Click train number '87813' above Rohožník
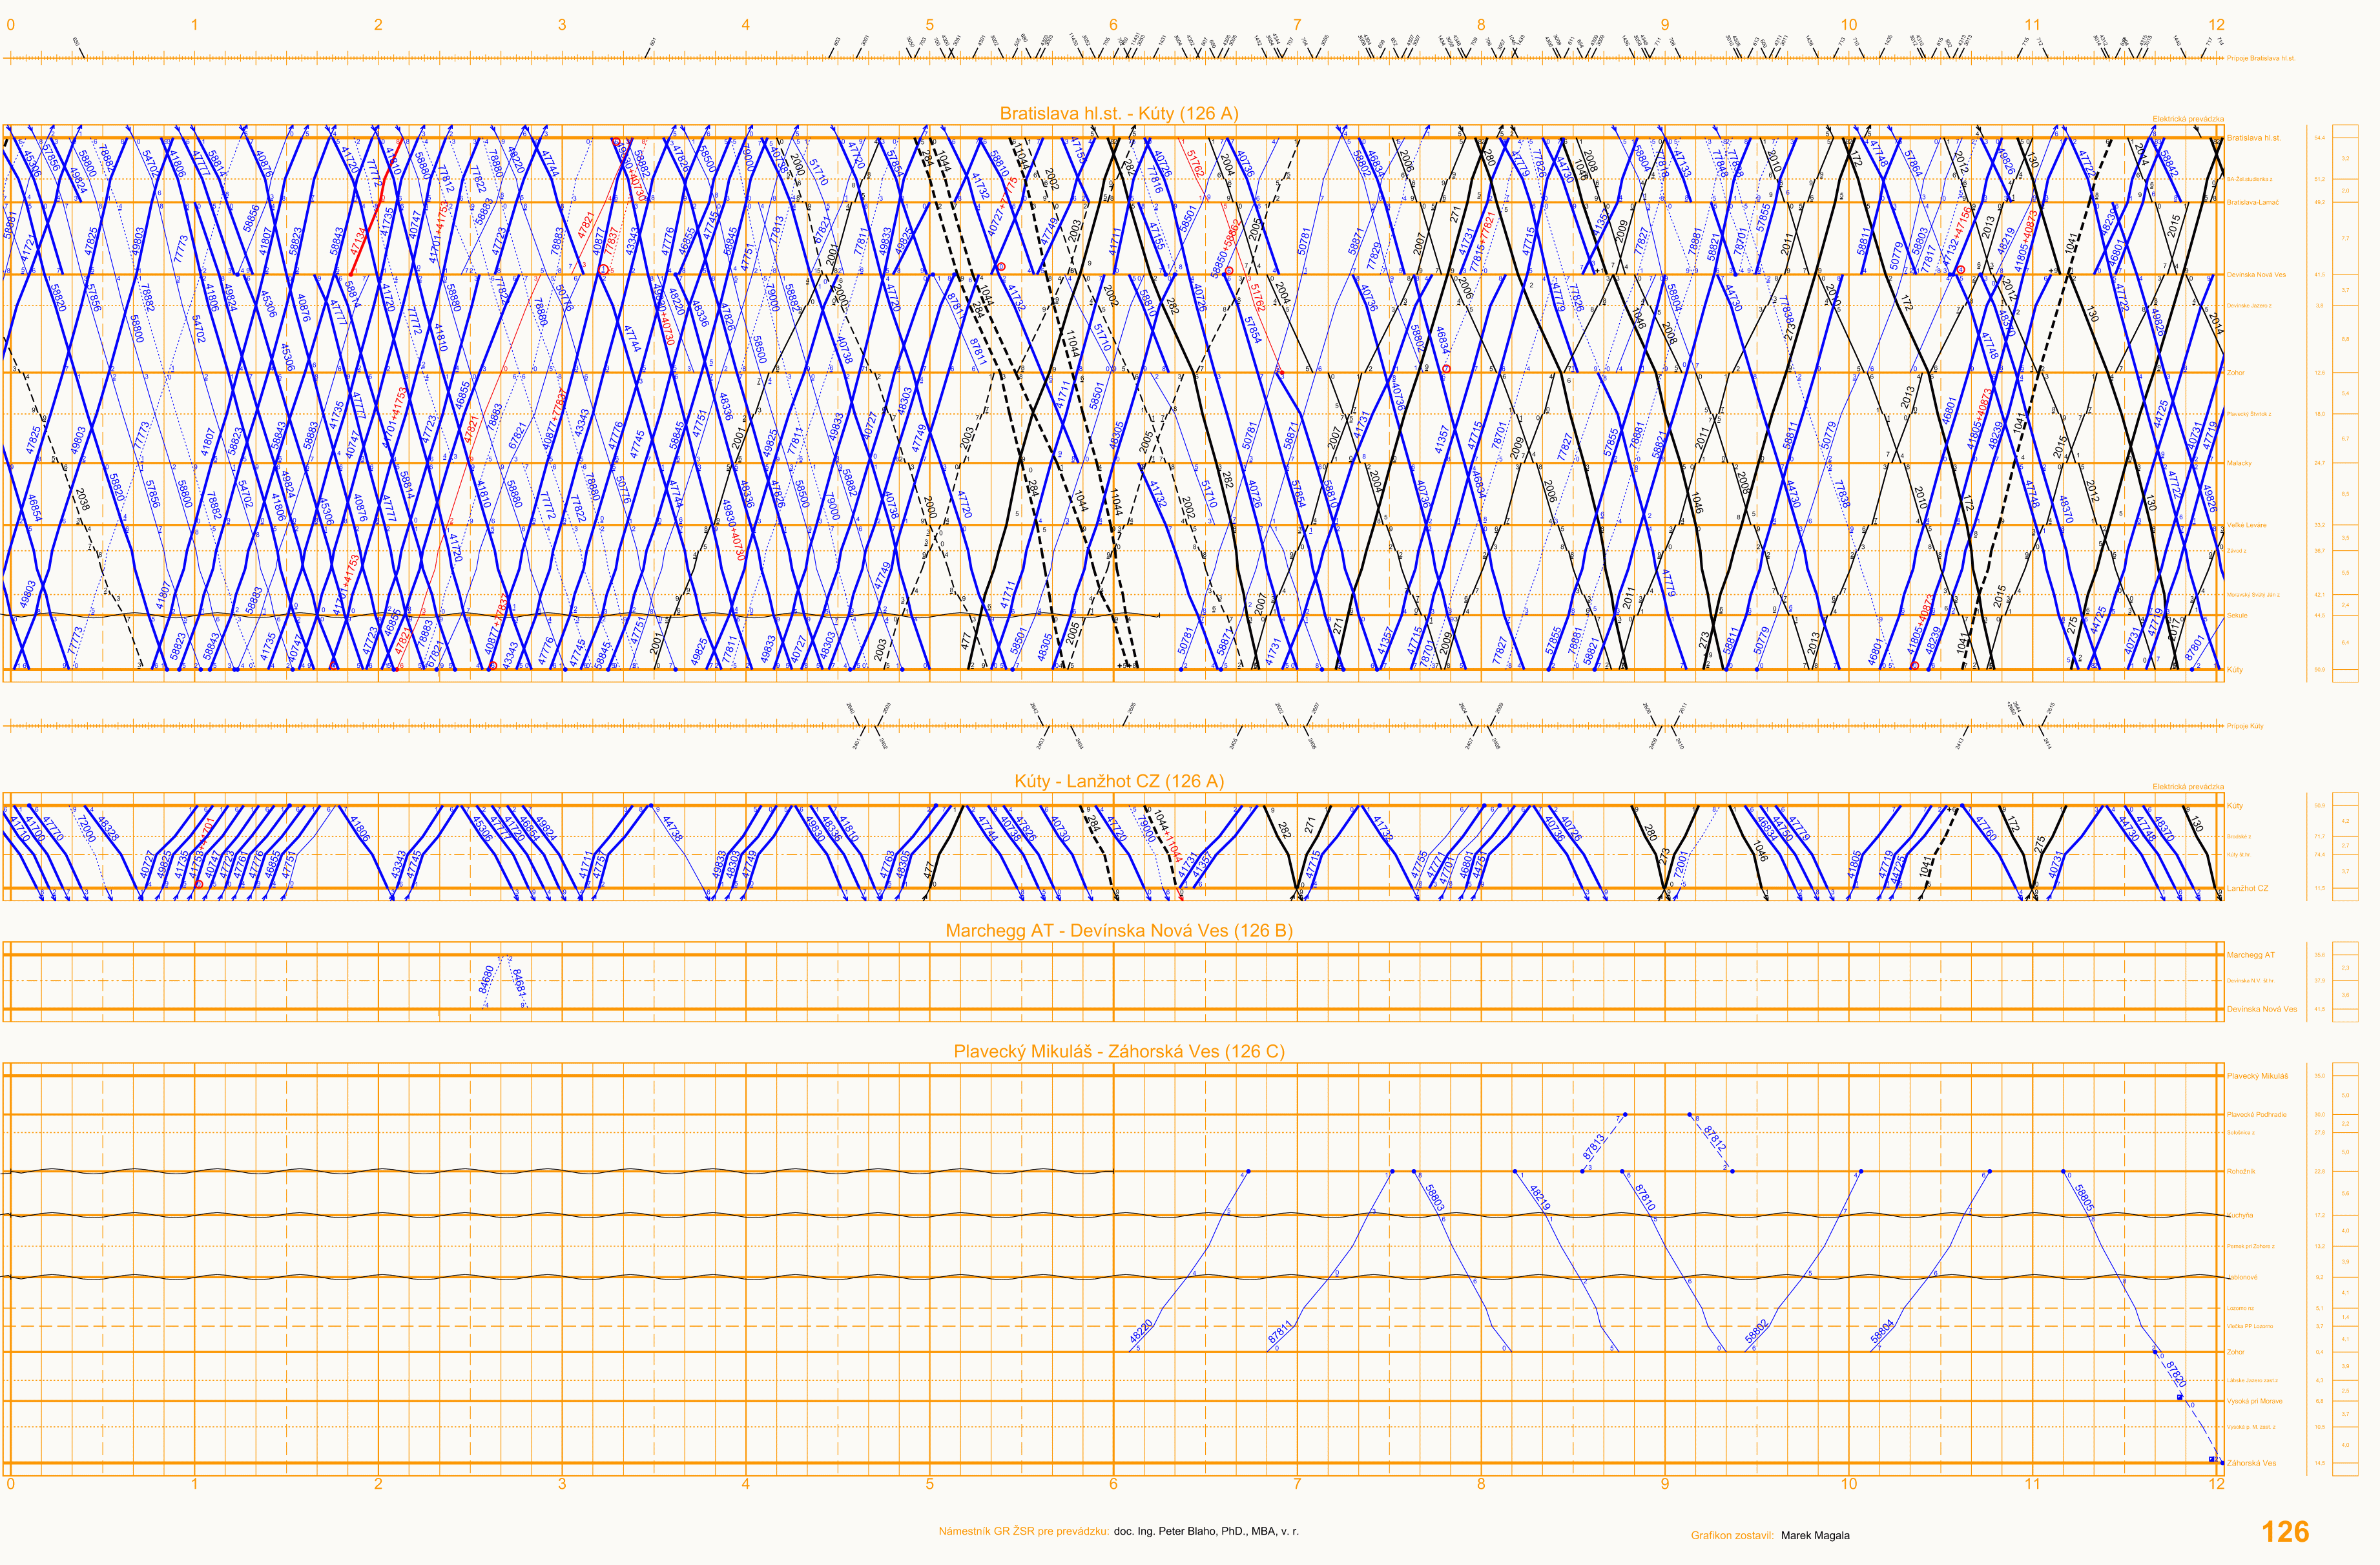 tap(1594, 1146)
